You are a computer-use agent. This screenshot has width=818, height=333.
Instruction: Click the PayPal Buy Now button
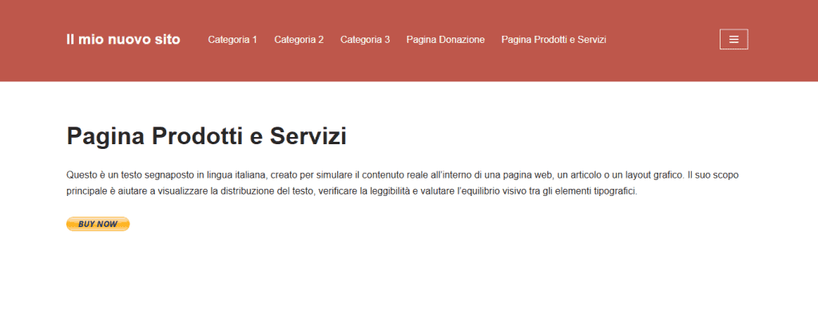pyautogui.click(x=97, y=224)
